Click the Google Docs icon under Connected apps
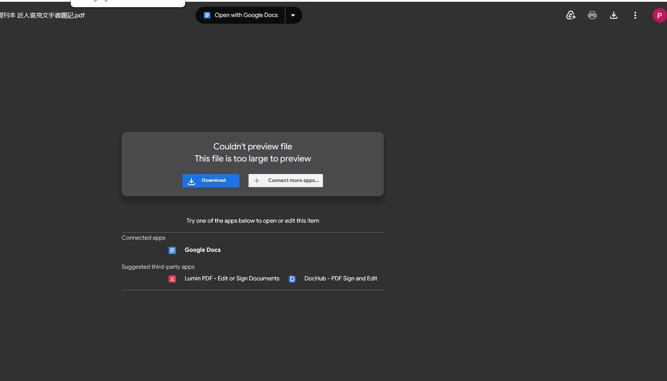Screen dimensions: 667x381 172,250
